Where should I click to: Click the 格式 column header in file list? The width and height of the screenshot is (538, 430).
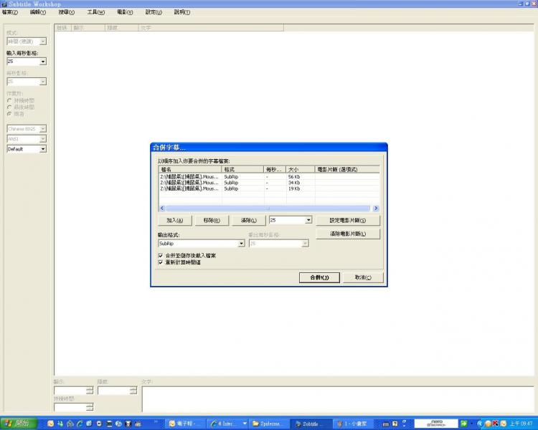point(242,169)
